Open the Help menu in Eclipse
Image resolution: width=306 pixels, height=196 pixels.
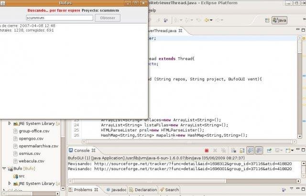click(152, 11)
